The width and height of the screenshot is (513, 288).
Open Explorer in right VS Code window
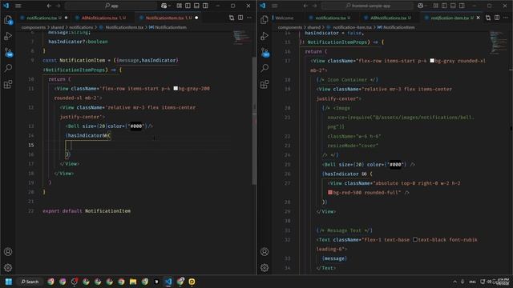[x=265, y=20]
